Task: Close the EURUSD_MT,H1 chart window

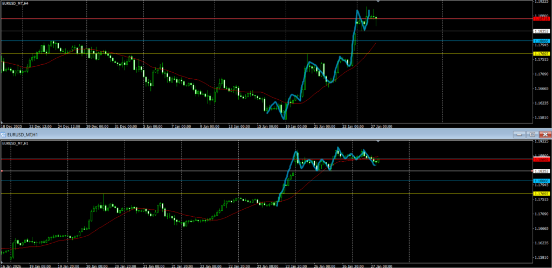Action: (x=545, y=134)
